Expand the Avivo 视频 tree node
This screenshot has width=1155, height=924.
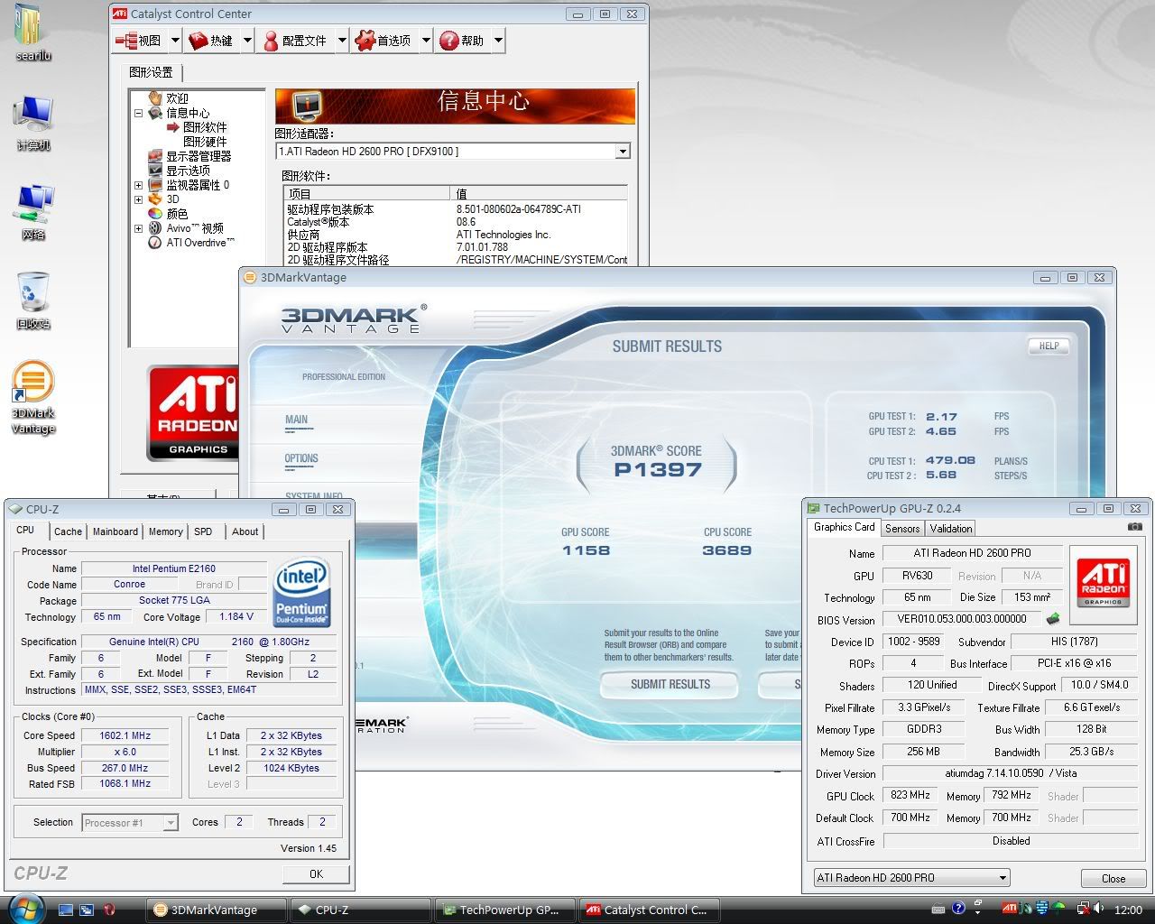click(138, 229)
